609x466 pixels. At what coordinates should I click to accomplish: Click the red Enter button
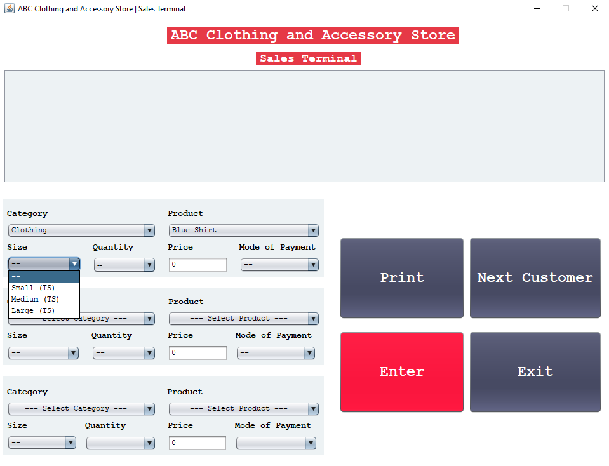(402, 372)
